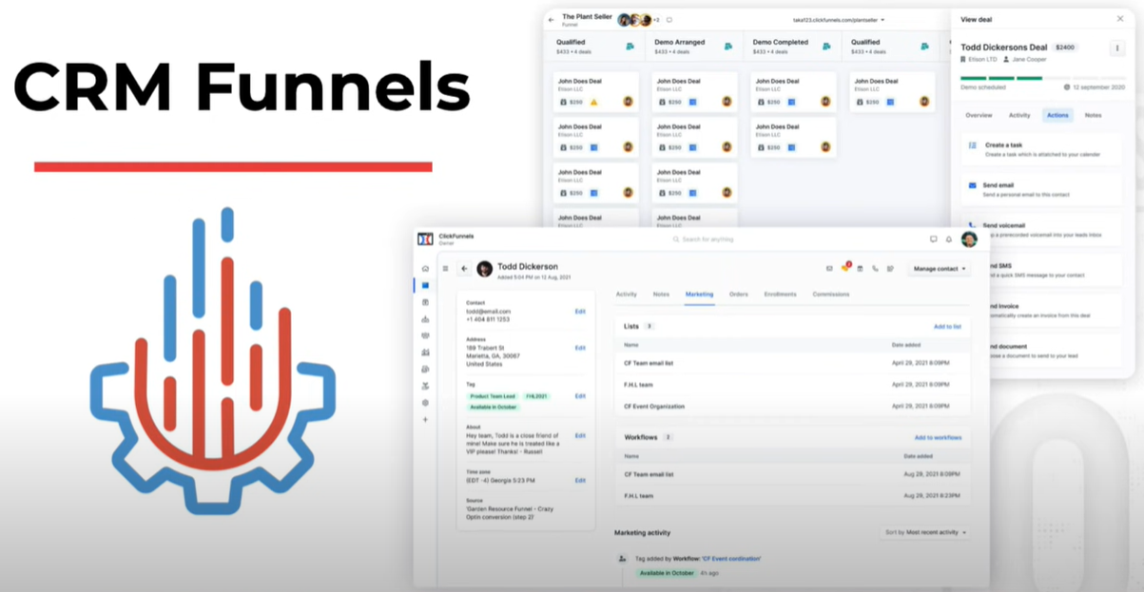
Task: Open Sort by Most recent activity dropdown
Action: (925, 532)
